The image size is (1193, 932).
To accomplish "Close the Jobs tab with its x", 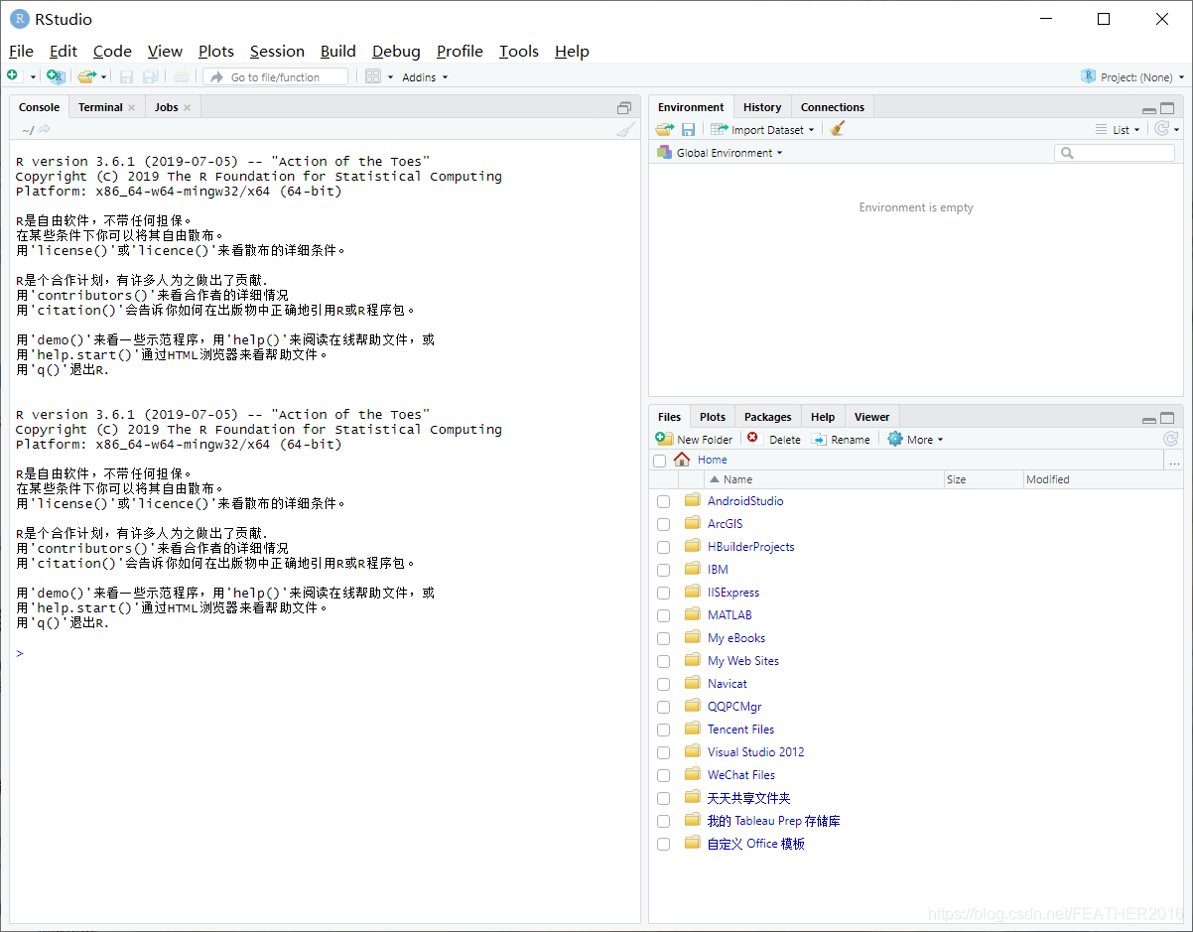I will 187,107.
